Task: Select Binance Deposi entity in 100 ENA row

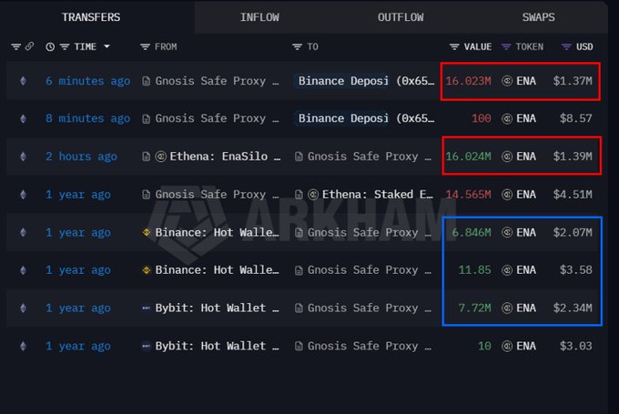Action: click(343, 118)
